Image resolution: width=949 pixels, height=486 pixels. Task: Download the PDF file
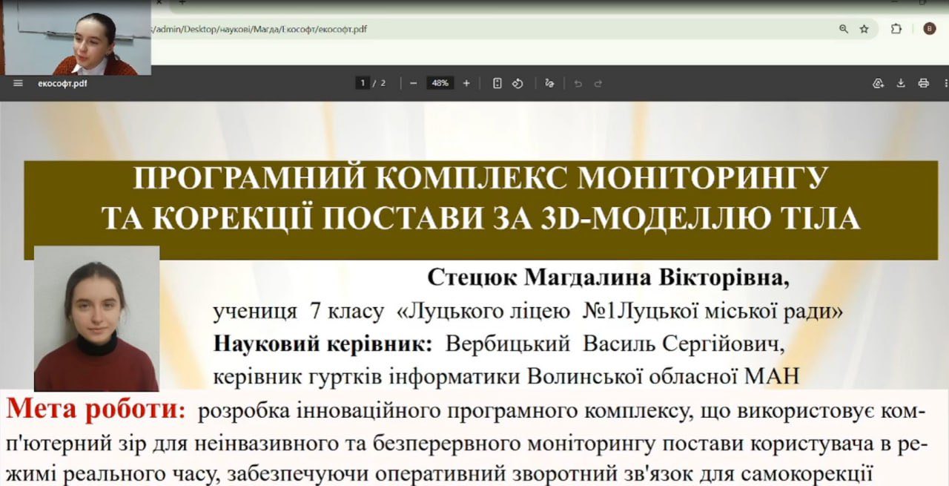(901, 83)
